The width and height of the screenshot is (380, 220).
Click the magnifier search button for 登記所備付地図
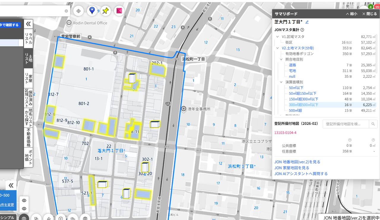[x=373, y=124]
